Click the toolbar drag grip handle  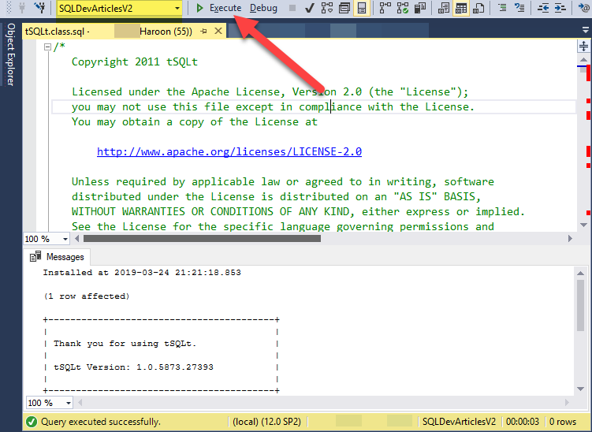coord(9,8)
